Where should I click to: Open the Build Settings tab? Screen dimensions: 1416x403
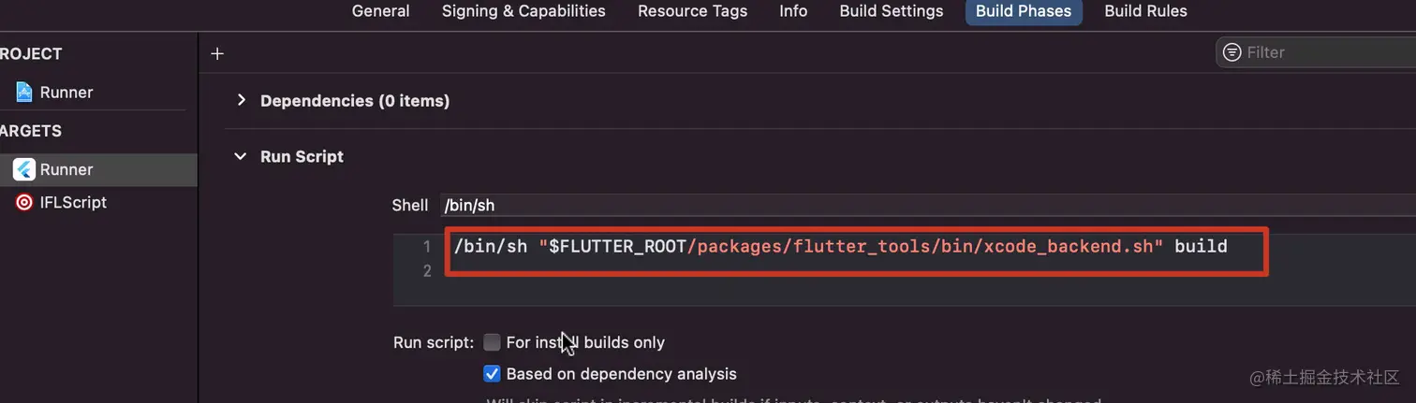pyautogui.click(x=892, y=11)
